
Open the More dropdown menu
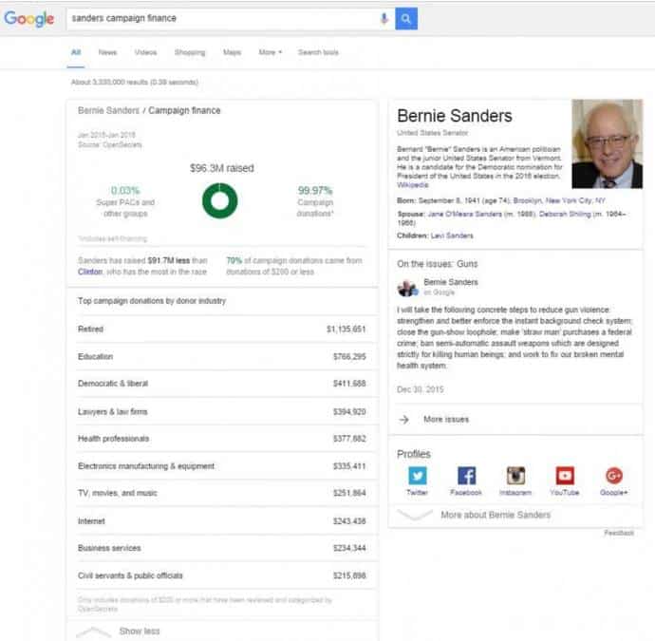pos(271,52)
